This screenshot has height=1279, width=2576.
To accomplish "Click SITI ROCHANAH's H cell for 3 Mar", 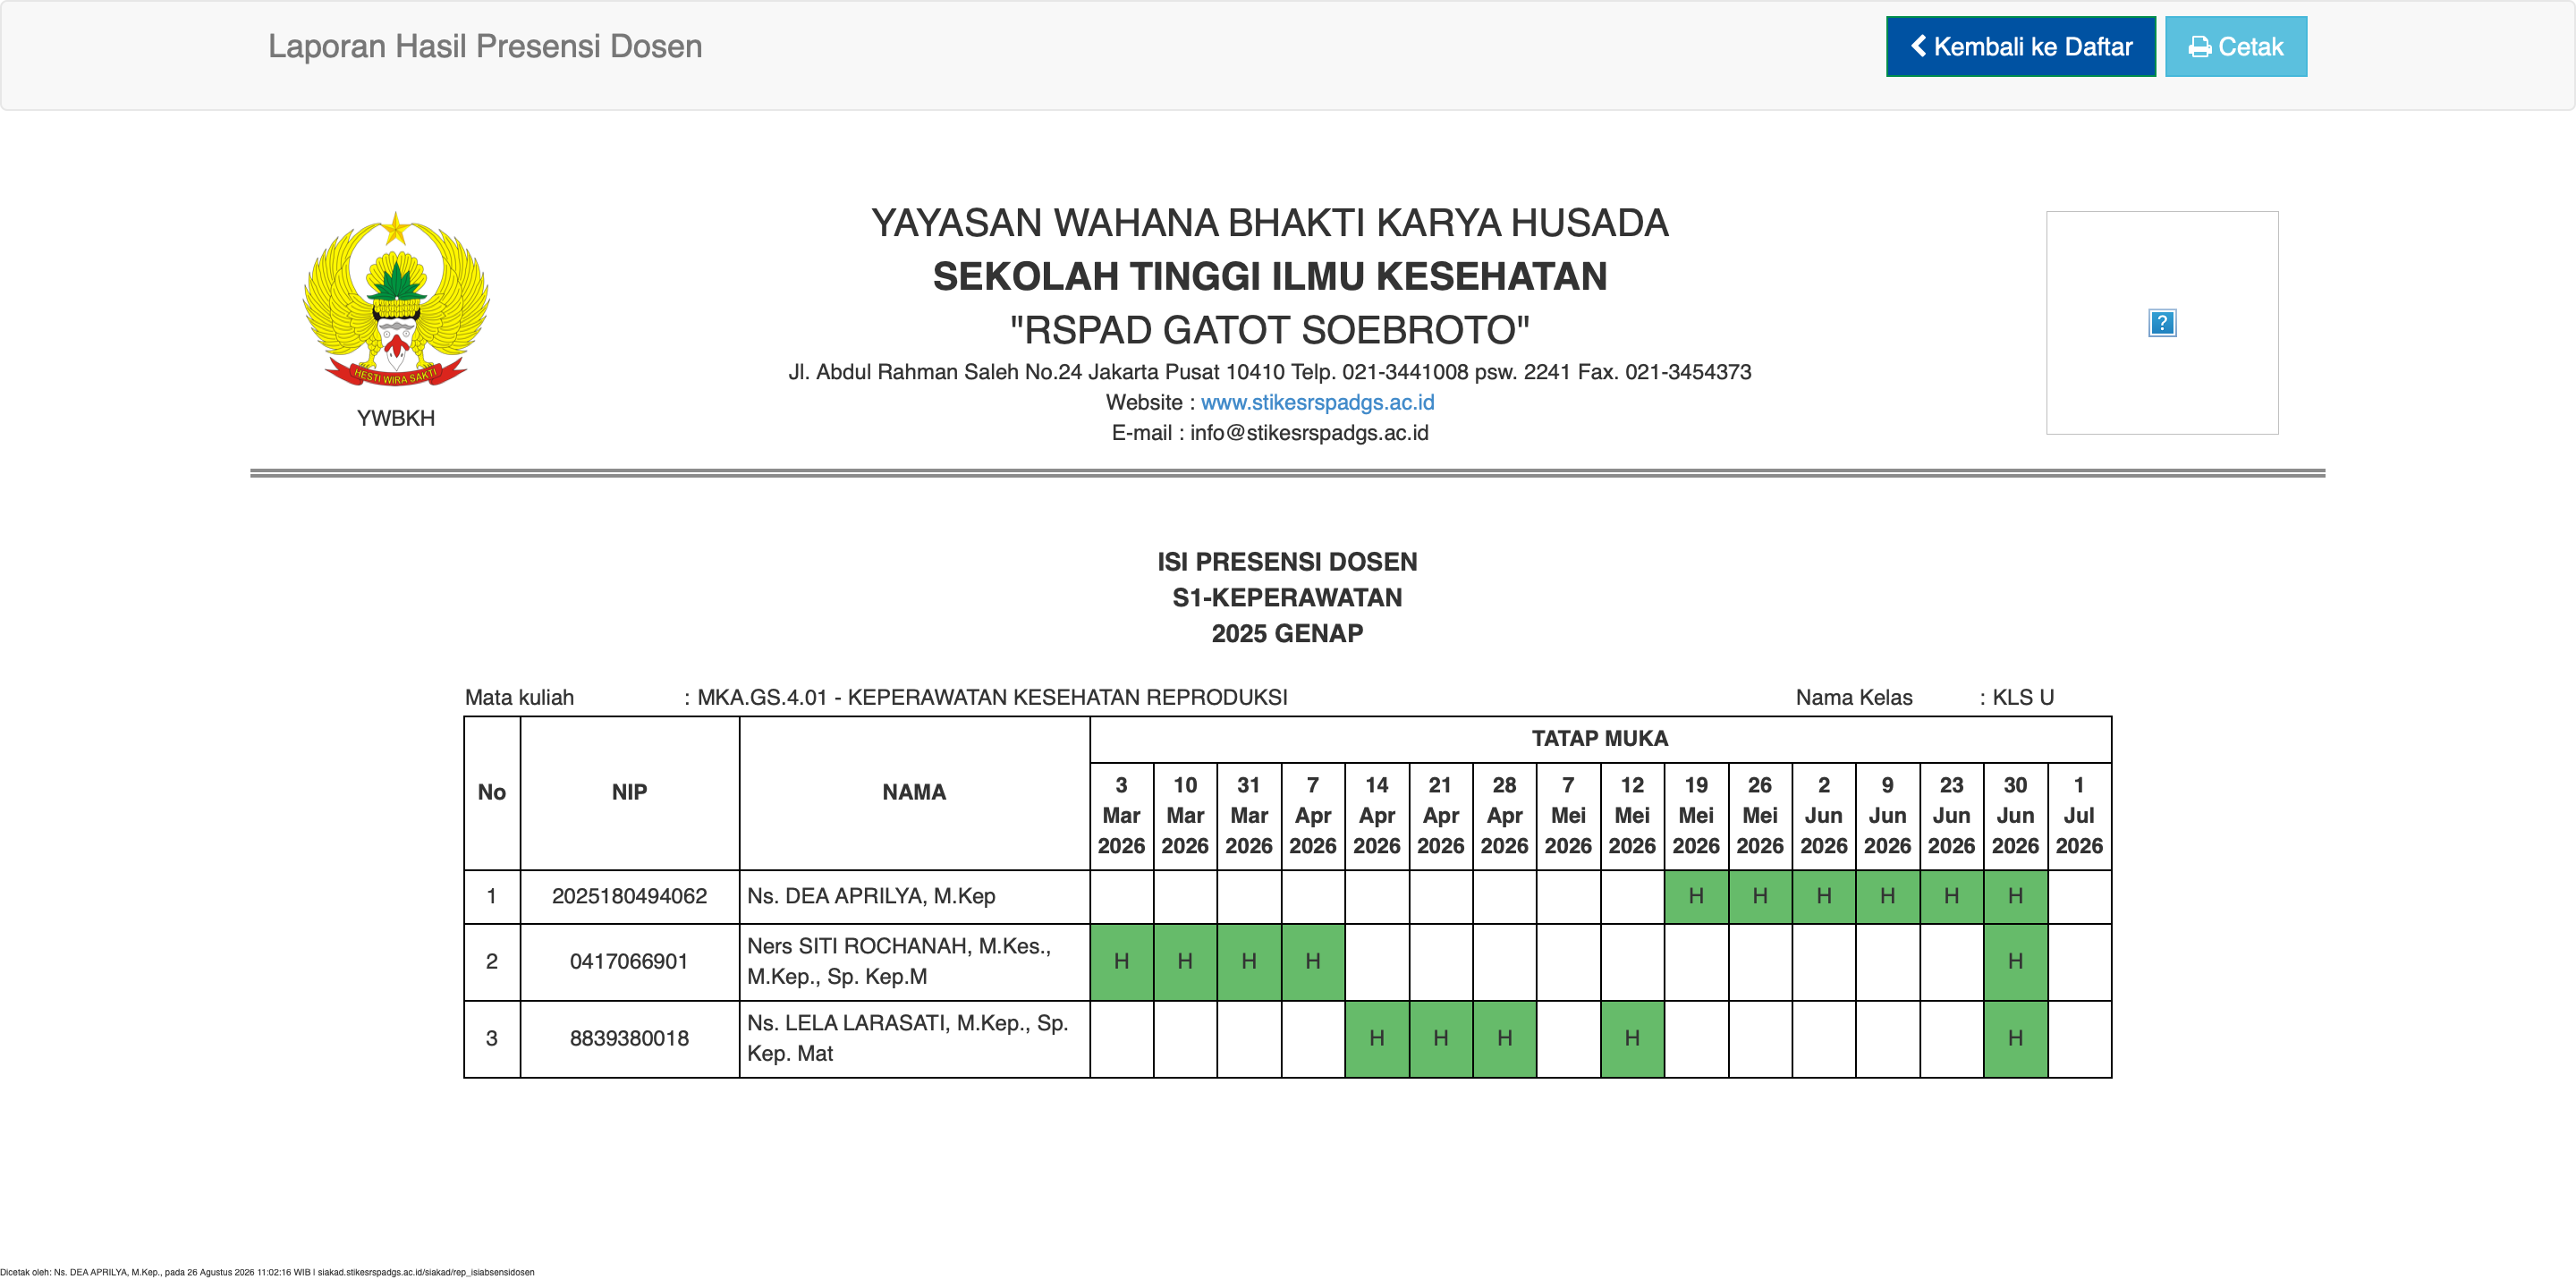I will tap(1121, 961).
